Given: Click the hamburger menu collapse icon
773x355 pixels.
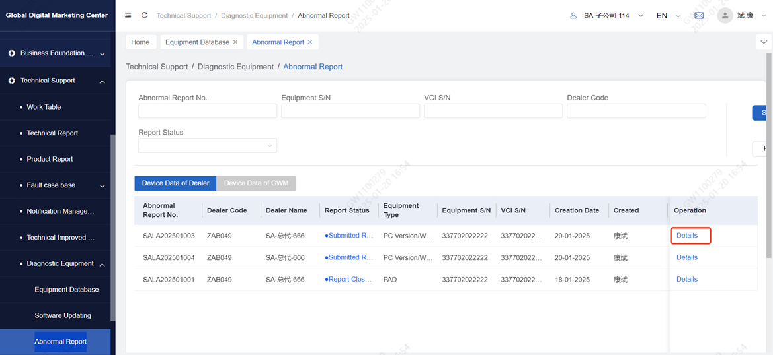Looking at the screenshot, I should coord(128,15).
